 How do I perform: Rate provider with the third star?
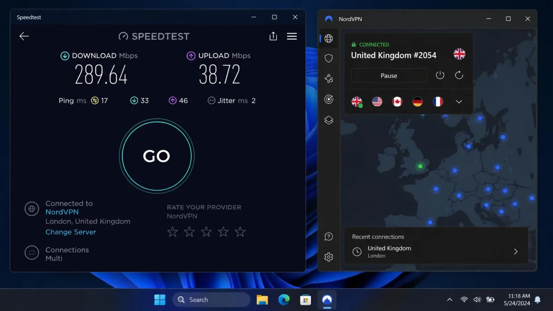pos(206,232)
